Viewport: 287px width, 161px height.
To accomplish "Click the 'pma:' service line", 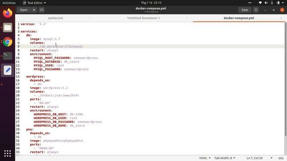I will tap(30, 129).
